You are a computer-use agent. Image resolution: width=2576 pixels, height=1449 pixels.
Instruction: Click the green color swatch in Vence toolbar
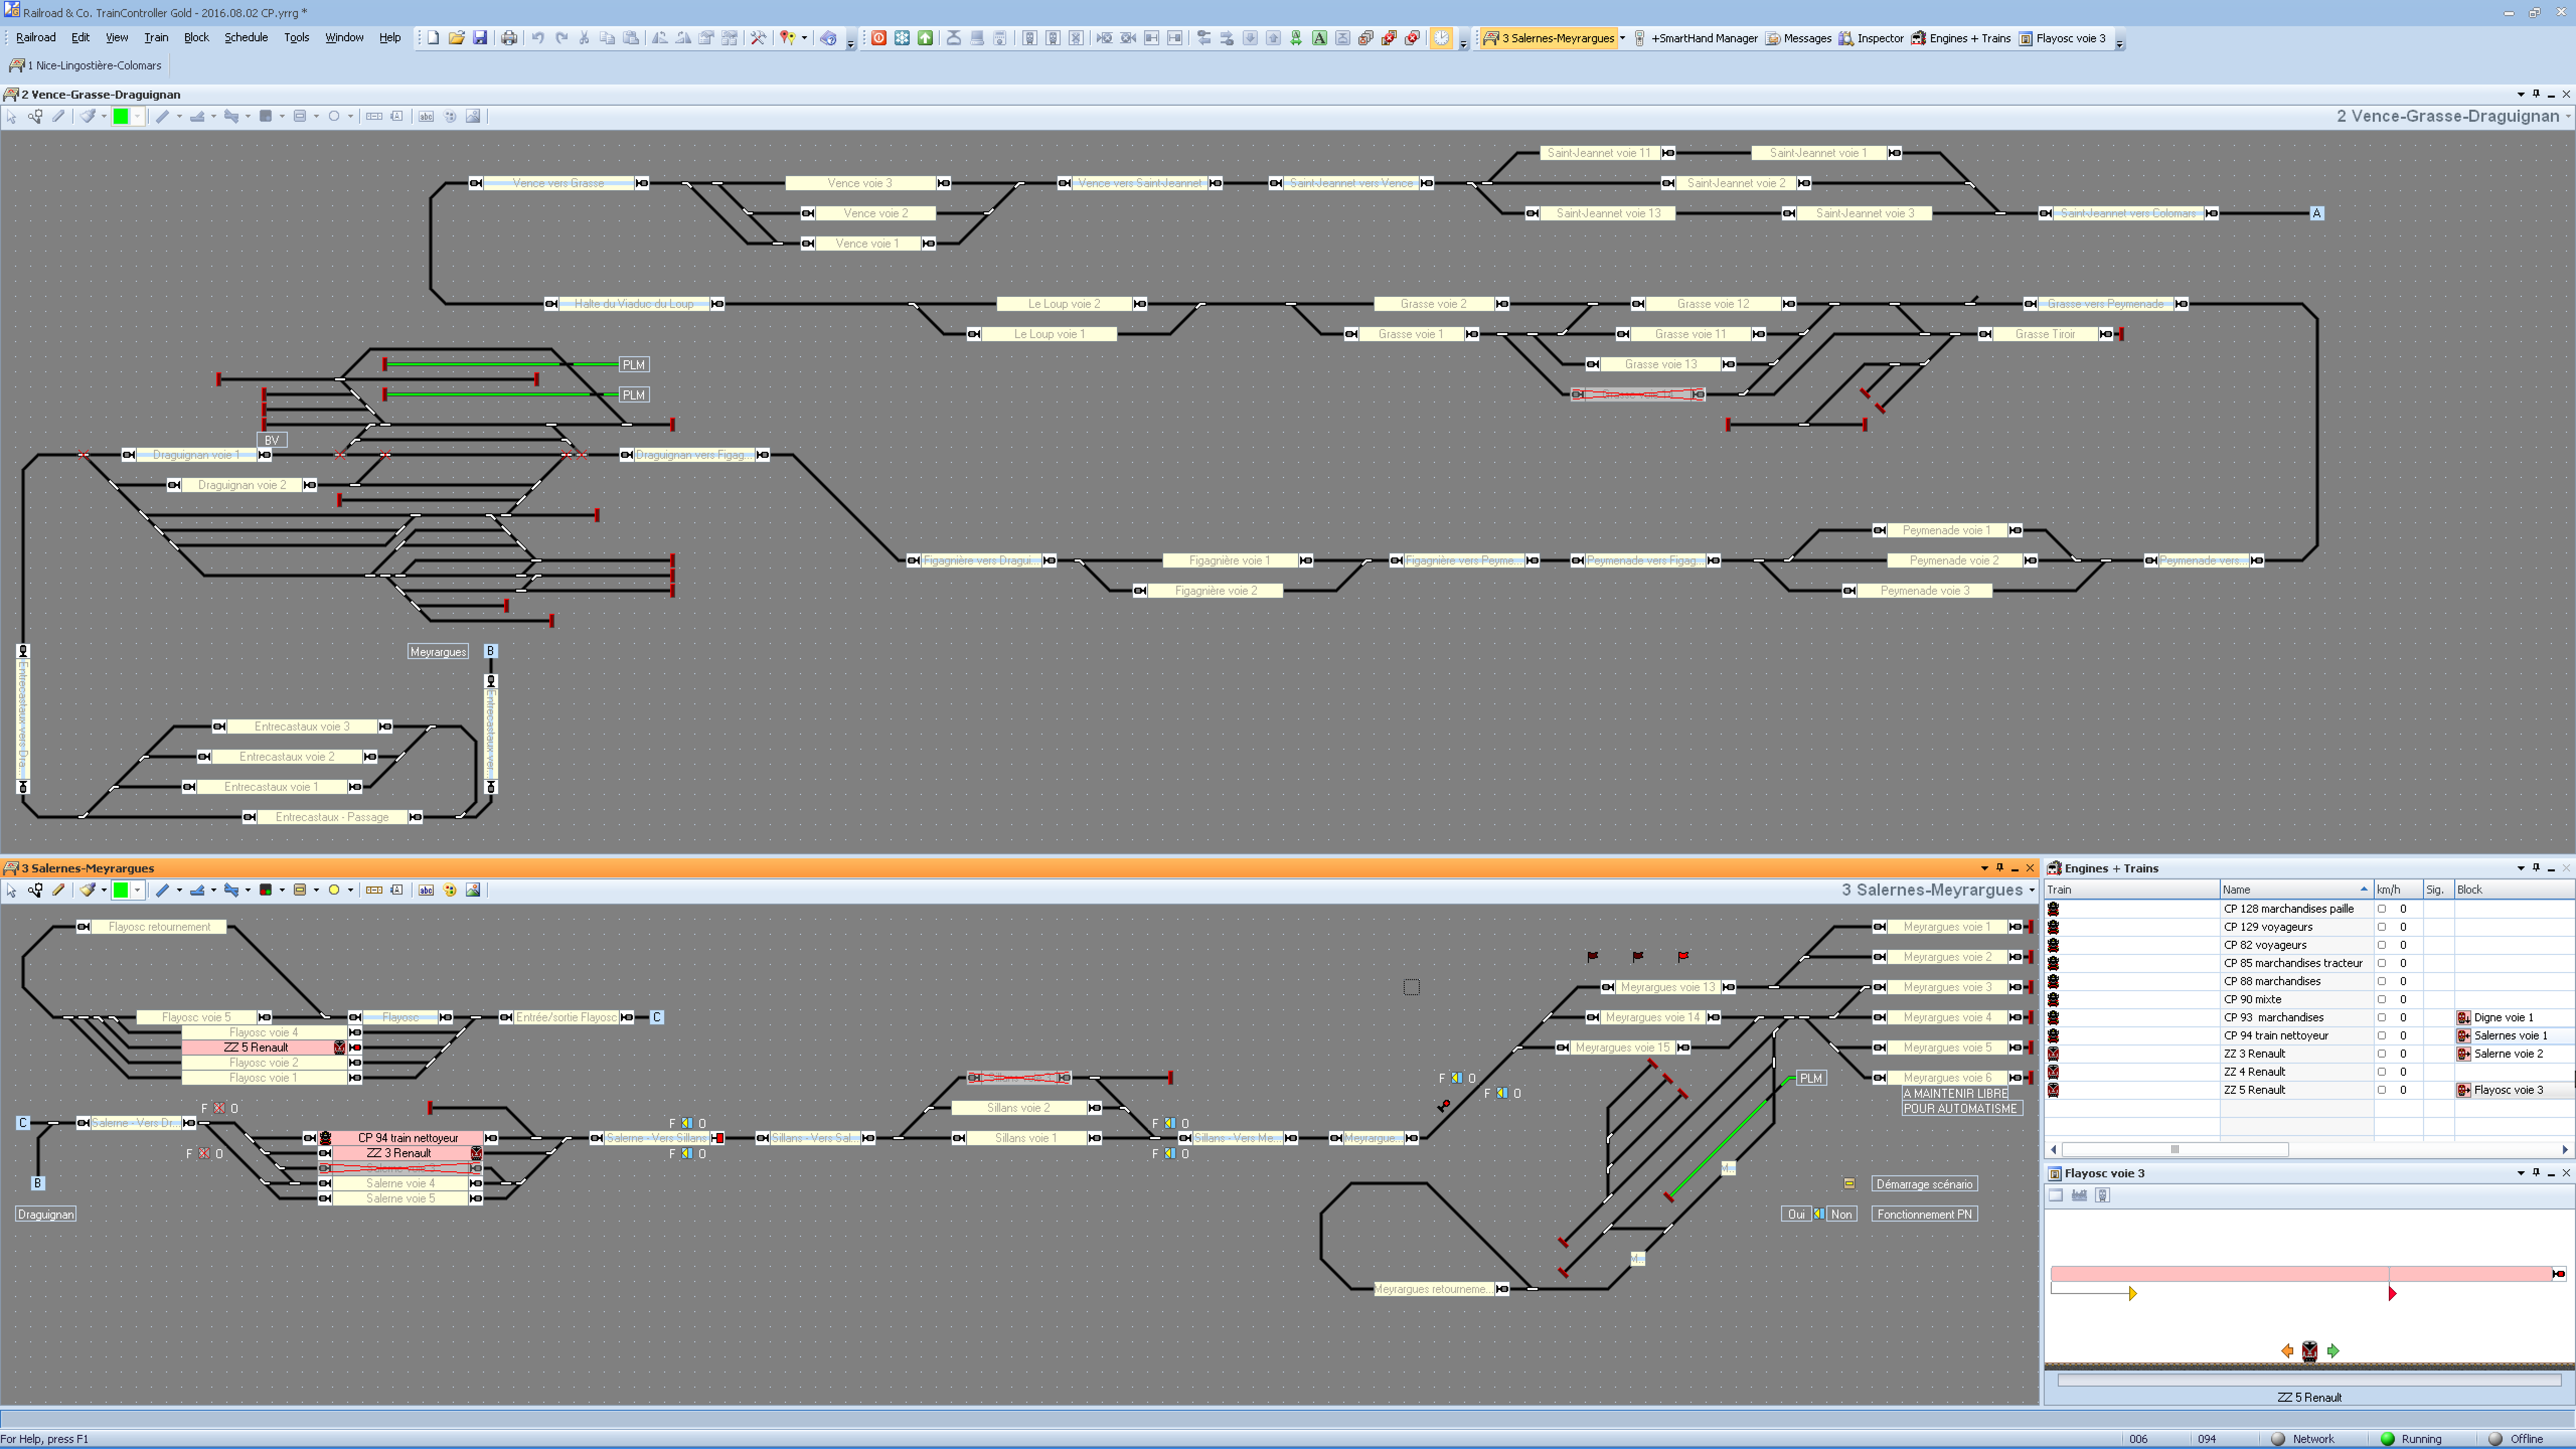coord(121,116)
